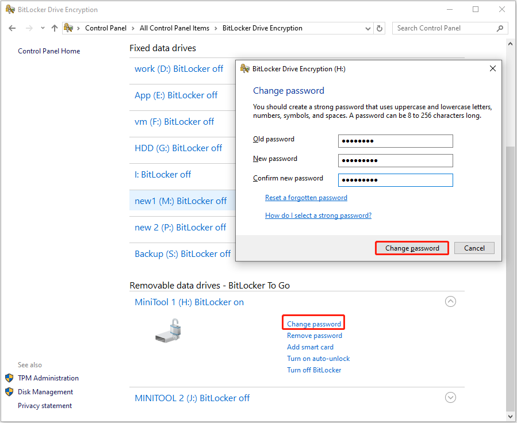Open TPM Administration from See also
The height and width of the screenshot is (423, 517).
tap(48, 378)
